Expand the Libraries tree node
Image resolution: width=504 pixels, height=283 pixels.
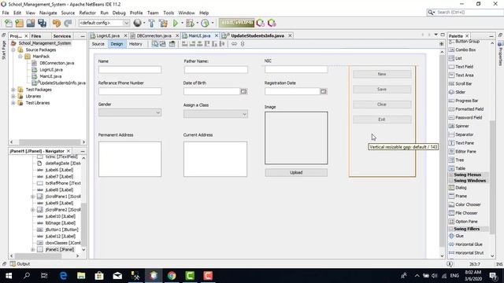pyautogui.click(x=13, y=96)
